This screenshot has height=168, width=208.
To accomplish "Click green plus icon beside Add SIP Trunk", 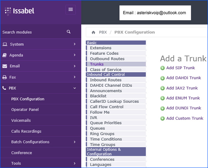I will click(162, 68).
